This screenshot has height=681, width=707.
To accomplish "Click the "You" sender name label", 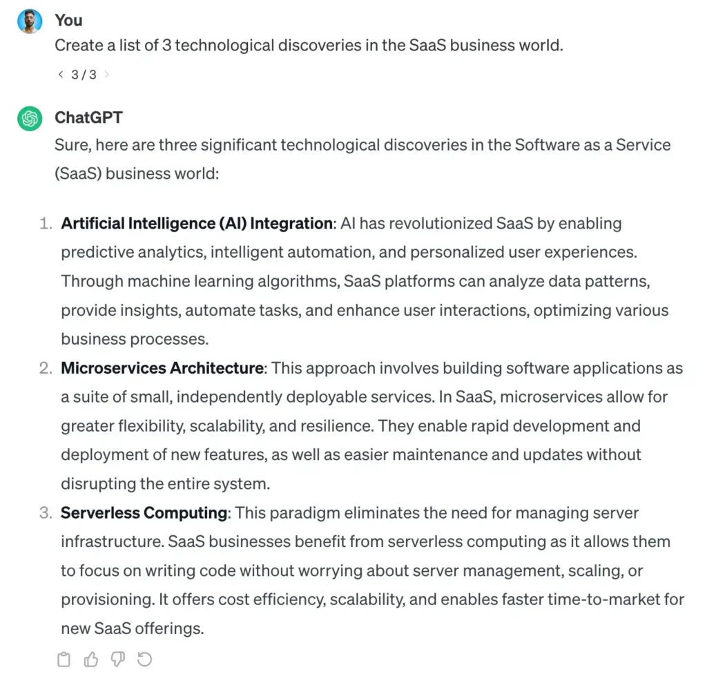I will pos(68,21).
